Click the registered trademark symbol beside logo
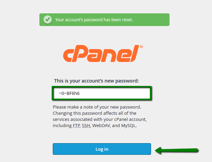Image resolution: width=212 pixels, height=162 pixels. click(x=141, y=47)
